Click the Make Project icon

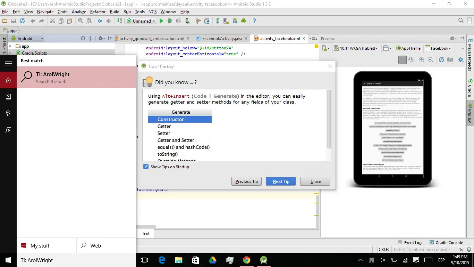coord(119,21)
